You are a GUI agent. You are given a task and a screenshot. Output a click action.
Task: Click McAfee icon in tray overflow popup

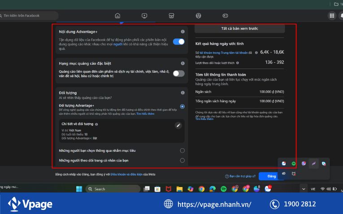click(x=294, y=174)
